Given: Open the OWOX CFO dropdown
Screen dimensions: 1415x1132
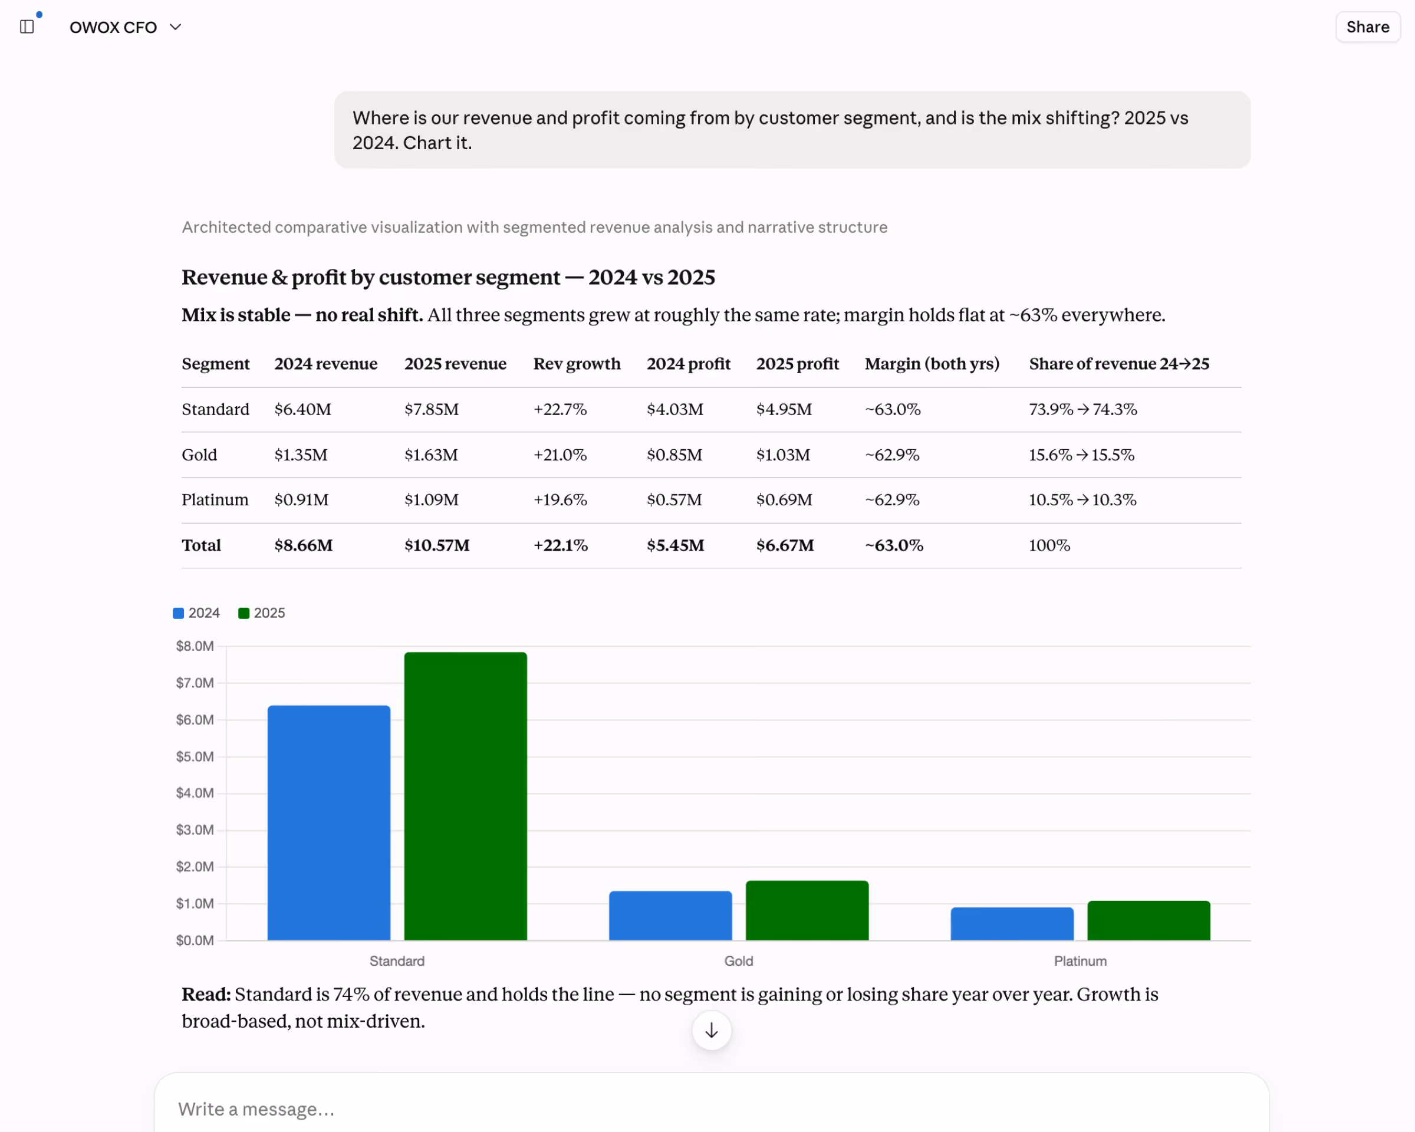Looking at the screenshot, I should 126,27.
